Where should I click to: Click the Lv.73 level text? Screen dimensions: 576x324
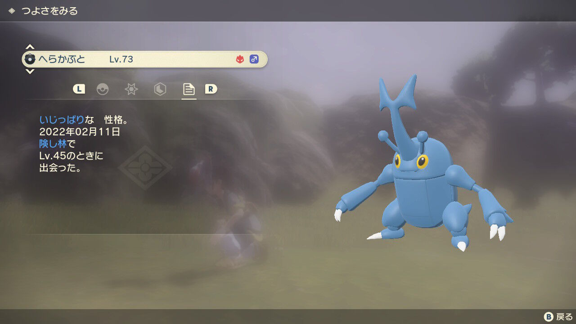click(x=121, y=59)
